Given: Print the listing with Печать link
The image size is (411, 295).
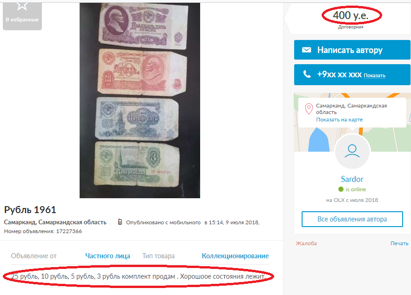Looking at the screenshot, I should pyautogui.click(x=399, y=243).
